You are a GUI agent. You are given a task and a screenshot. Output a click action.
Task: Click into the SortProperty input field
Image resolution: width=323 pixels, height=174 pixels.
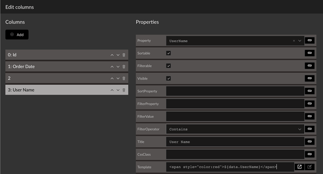(x=235, y=91)
